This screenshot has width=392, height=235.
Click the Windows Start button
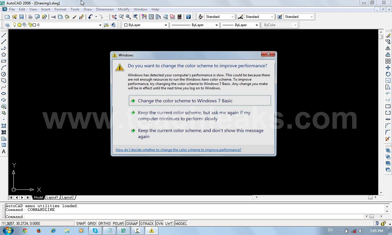click(7, 230)
